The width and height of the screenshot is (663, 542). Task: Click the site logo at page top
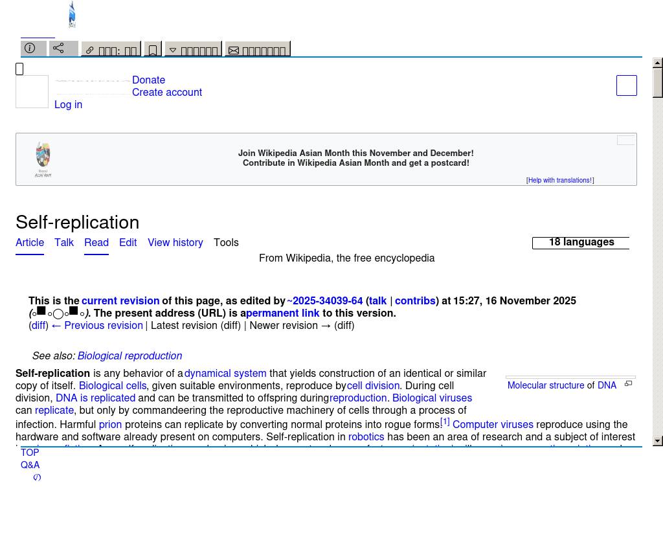[x=72, y=14]
